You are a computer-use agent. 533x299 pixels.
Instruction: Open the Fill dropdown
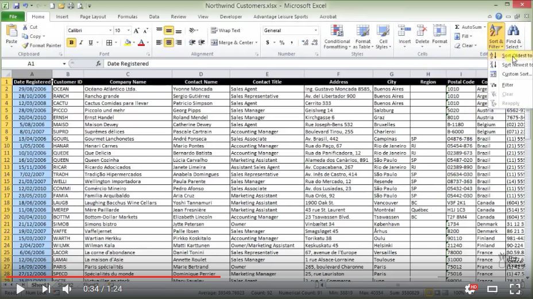(464, 36)
